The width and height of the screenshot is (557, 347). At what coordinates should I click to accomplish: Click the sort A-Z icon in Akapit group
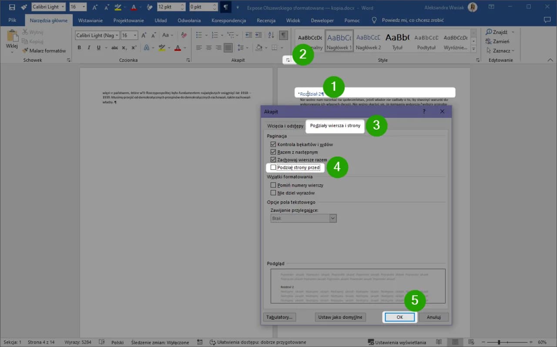coord(271,35)
